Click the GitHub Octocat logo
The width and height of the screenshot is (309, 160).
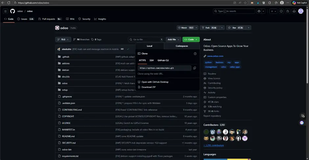12,11
